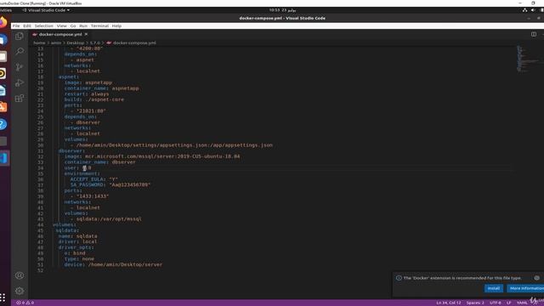Open the top bar clock and calendar
The width and height of the screenshot is (544, 306).
click(282, 10)
